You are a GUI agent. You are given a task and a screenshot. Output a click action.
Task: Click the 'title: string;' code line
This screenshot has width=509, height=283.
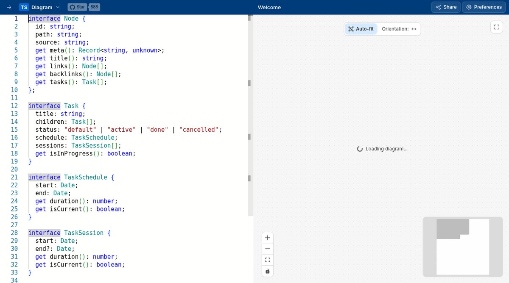click(60, 114)
